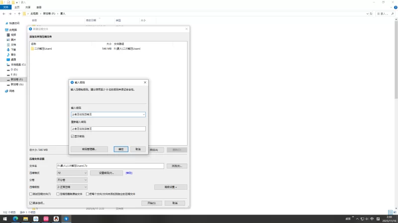Open the Windows Start menu
This screenshot has width=398, height=223.
coord(5,219)
